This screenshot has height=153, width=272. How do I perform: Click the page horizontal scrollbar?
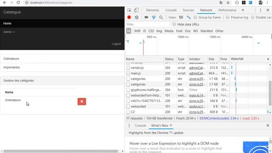coord(61,151)
